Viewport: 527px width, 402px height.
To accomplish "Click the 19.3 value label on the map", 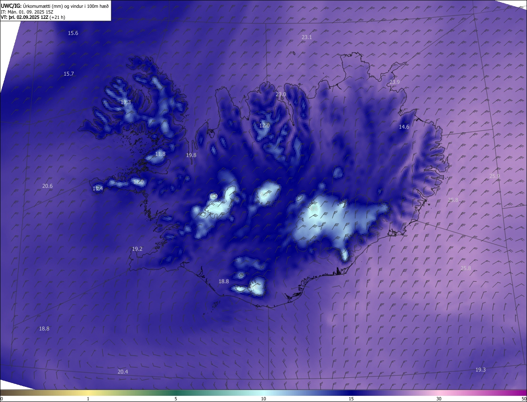I will [x=480, y=370].
